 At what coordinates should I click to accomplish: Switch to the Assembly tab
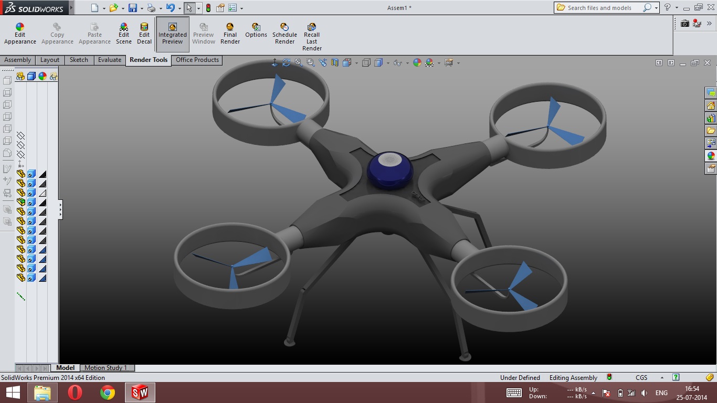pyautogui.click(x=18, y=60)
